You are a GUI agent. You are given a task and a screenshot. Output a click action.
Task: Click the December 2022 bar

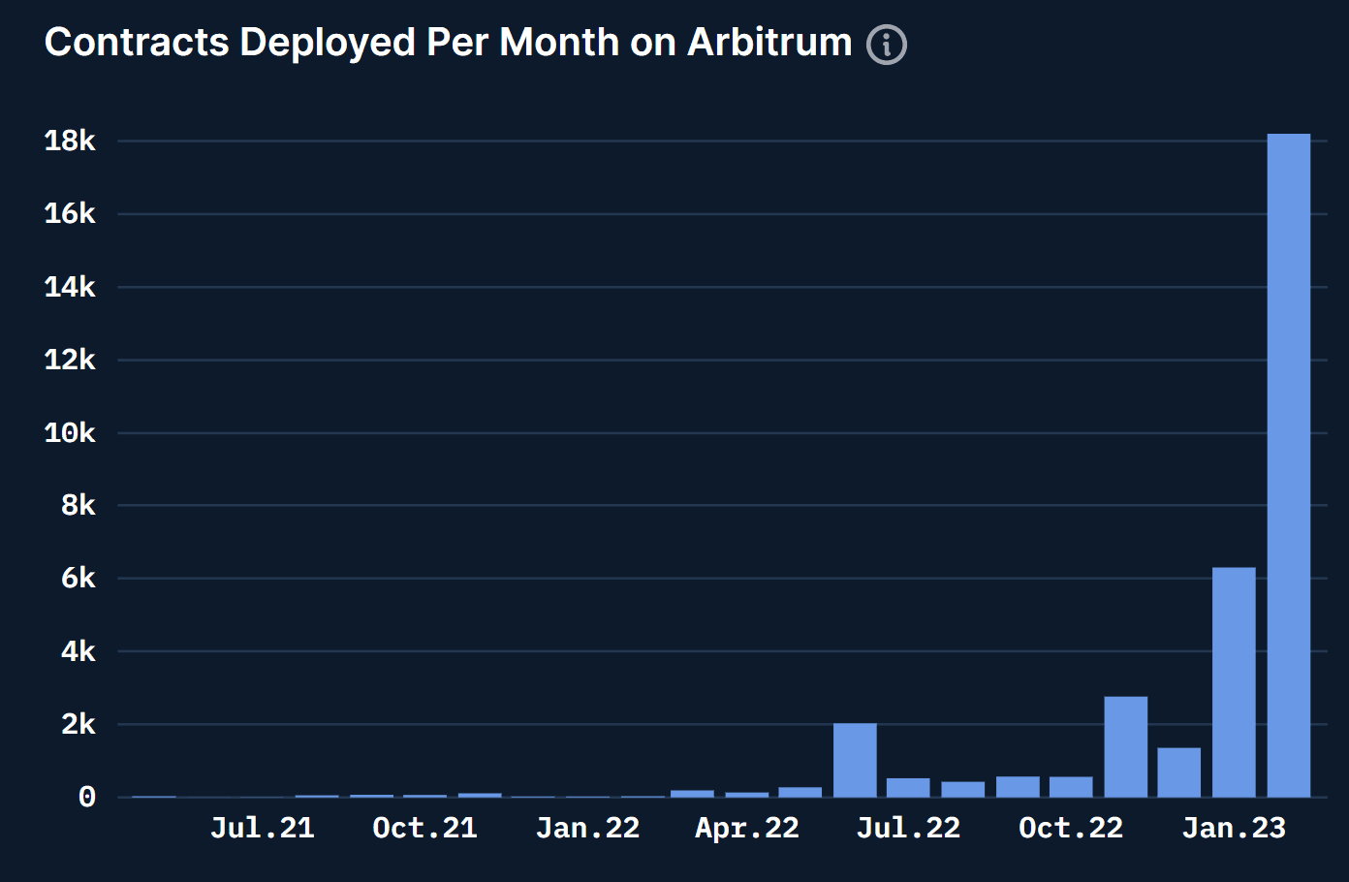tap(1178, 772)
